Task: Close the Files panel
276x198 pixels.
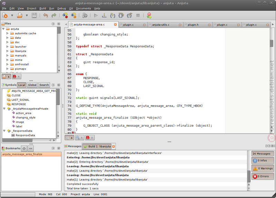Action: [59, 24]
